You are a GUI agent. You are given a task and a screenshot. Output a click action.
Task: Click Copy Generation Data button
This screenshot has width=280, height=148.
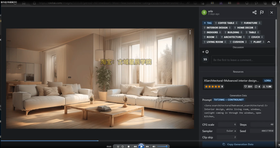238,144
